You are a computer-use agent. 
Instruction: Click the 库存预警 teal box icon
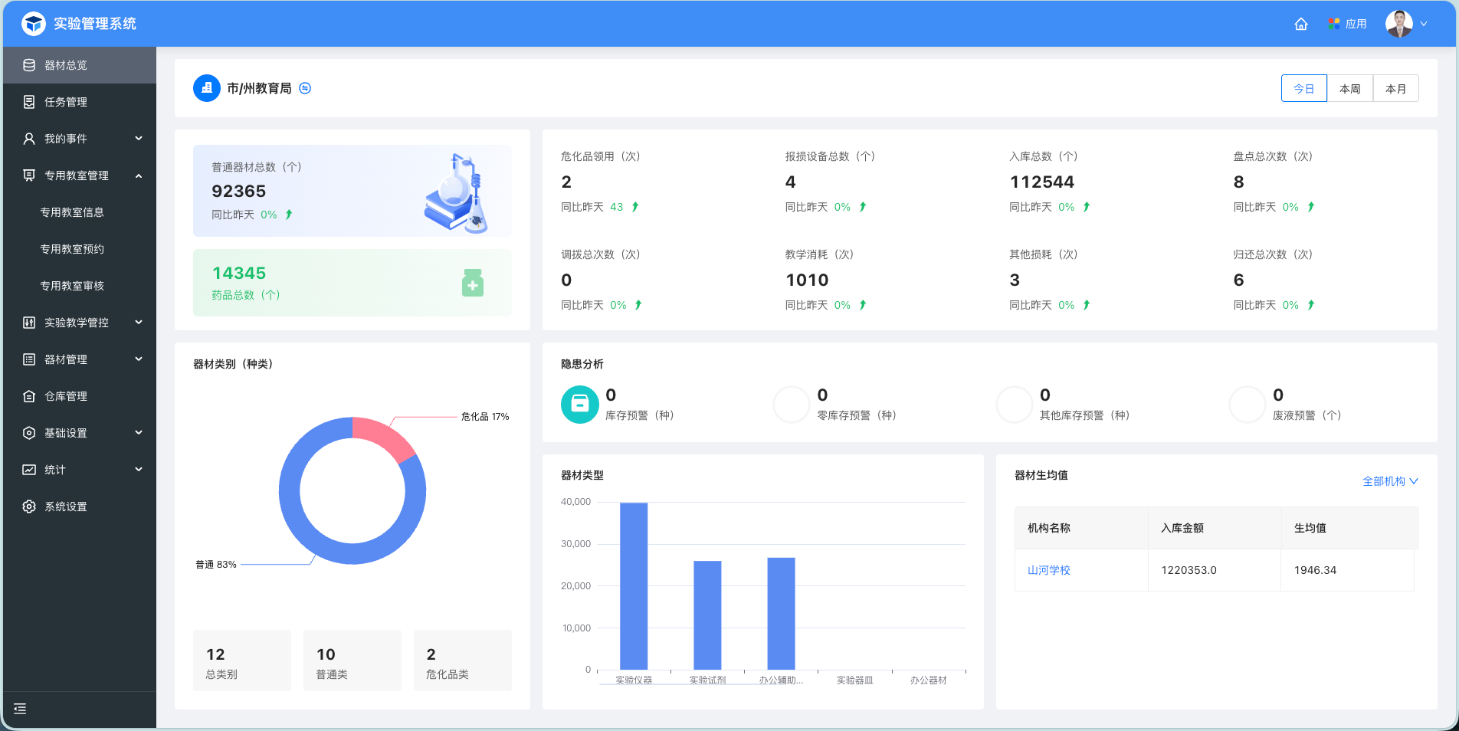(x=579, y=405)
